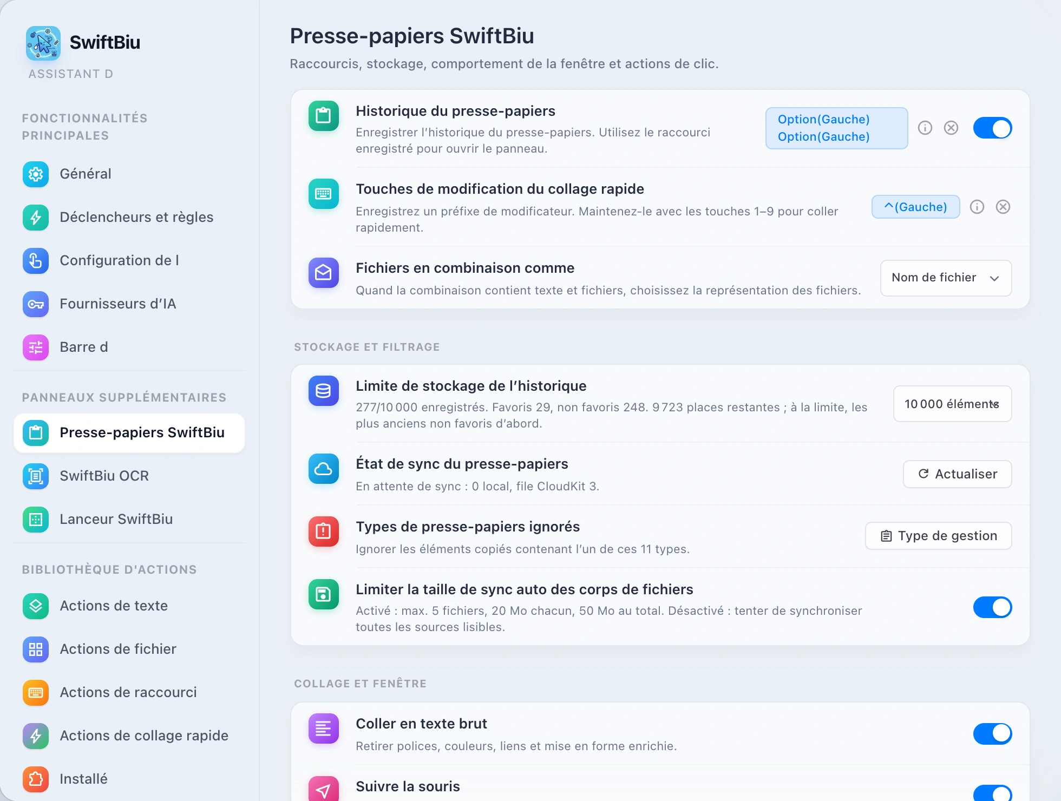
Task: Click the Général gear icon
Action: 36,174
